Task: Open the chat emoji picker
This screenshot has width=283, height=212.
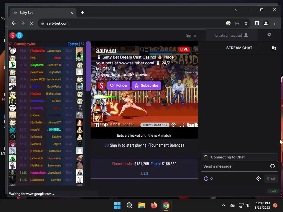Action: click(272, 166)
